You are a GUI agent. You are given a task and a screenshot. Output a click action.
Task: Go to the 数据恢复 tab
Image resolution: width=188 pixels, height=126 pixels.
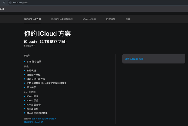tap(111, 19)
